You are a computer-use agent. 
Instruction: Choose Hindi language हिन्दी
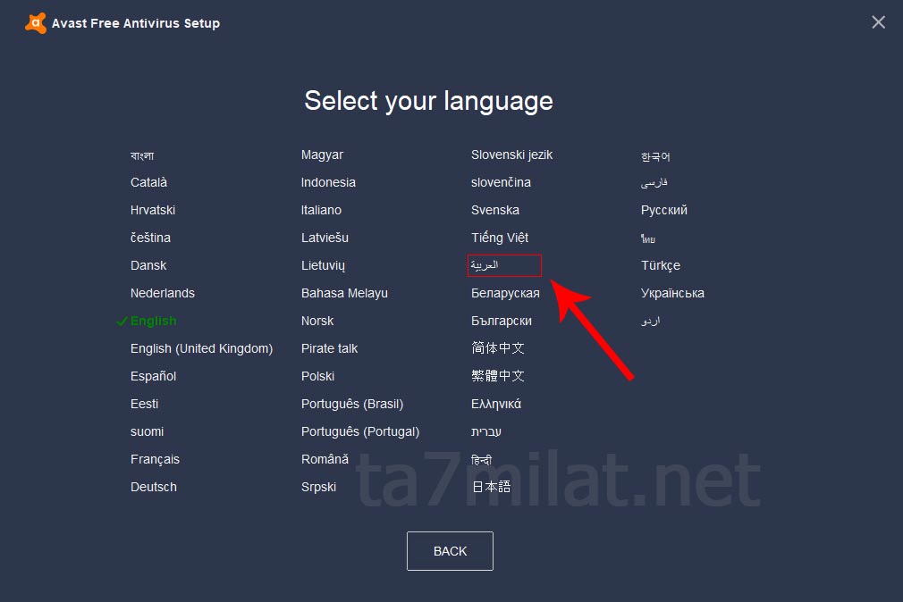pyautogui.click(x=481, y=459)
